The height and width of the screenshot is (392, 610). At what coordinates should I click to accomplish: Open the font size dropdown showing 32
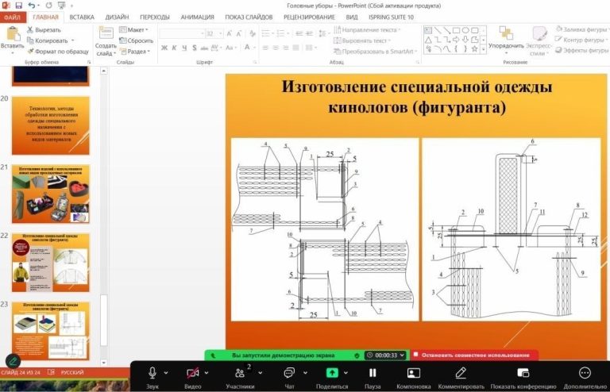221,34
